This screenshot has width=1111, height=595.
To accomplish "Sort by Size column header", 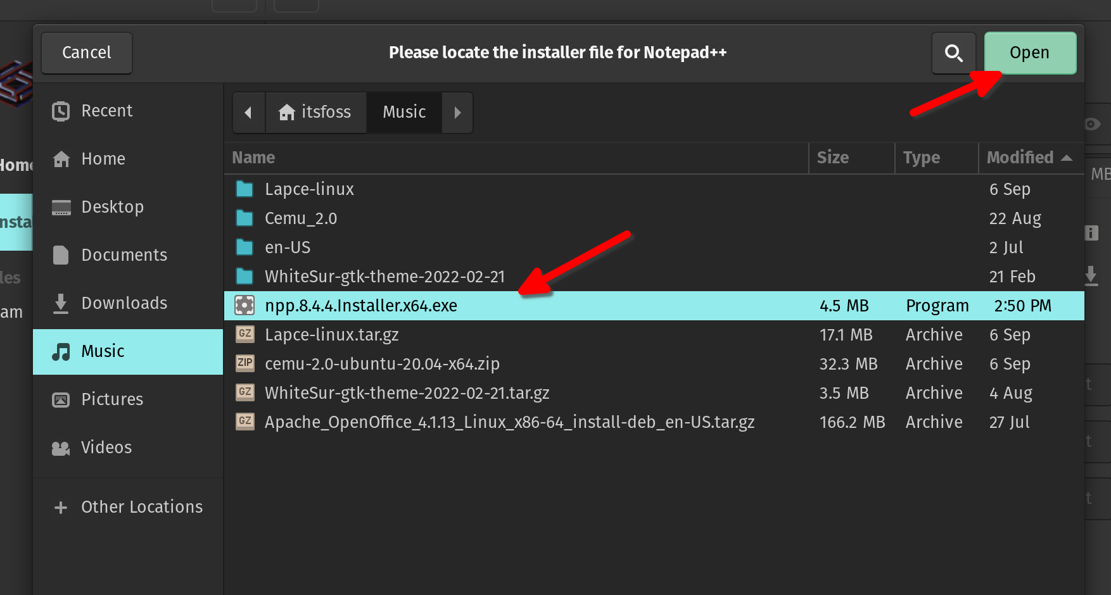I will point(852,158).
